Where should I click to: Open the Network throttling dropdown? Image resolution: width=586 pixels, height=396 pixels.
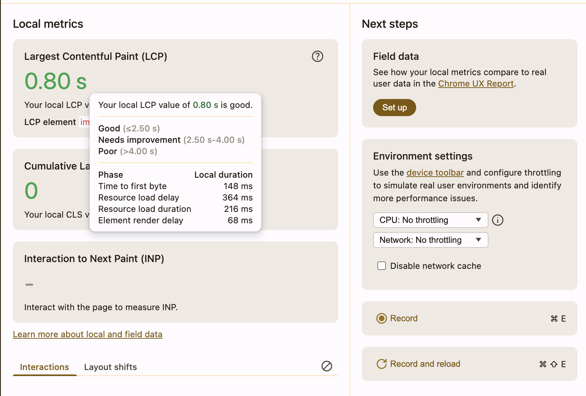(x=430, y=240)
